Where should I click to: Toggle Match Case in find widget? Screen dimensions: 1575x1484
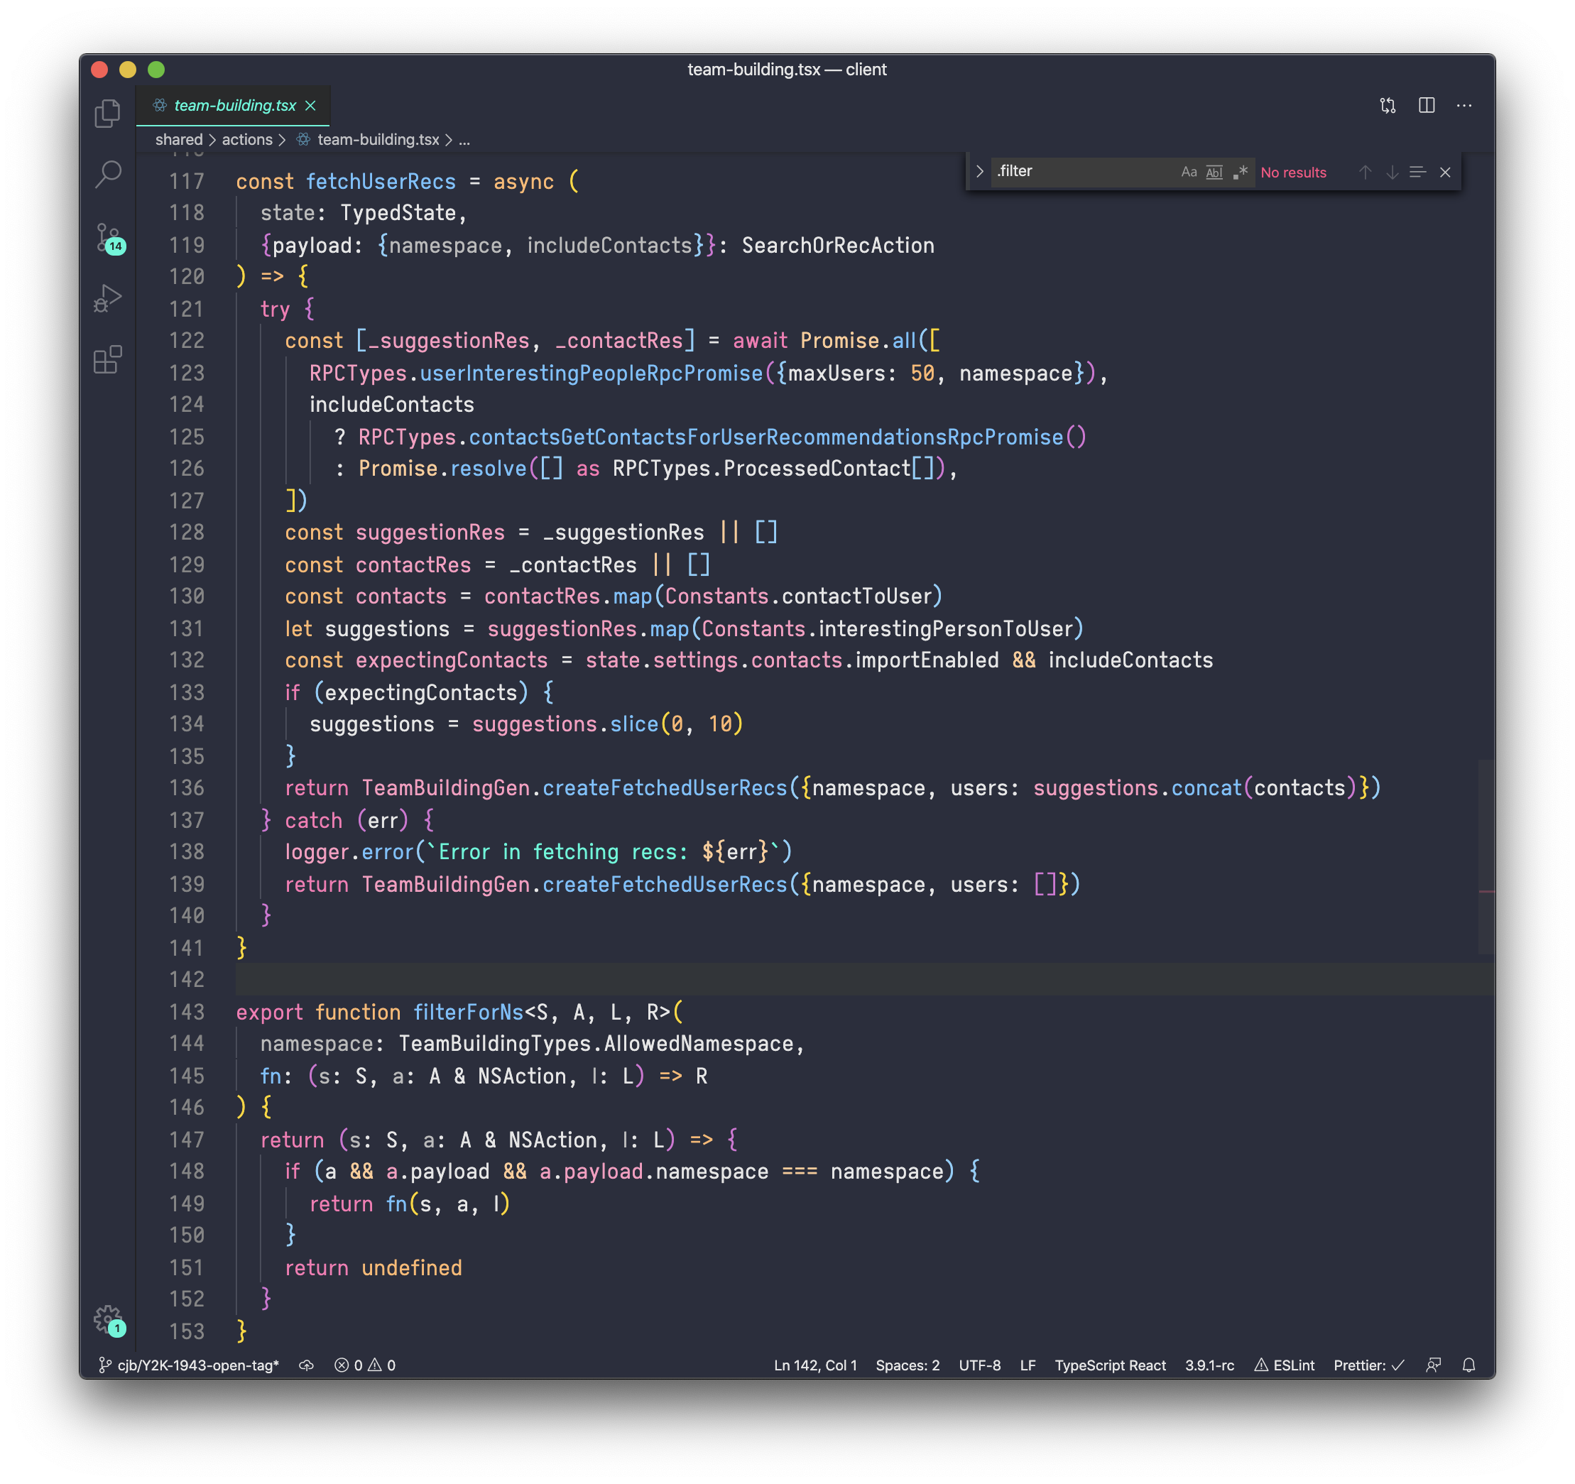point(1189,172)
